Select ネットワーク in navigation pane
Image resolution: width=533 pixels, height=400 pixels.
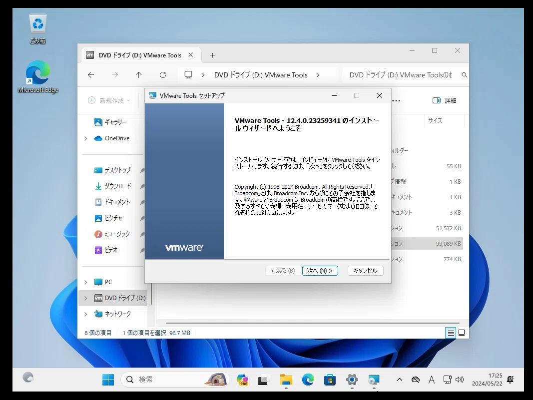coord(113,314)
